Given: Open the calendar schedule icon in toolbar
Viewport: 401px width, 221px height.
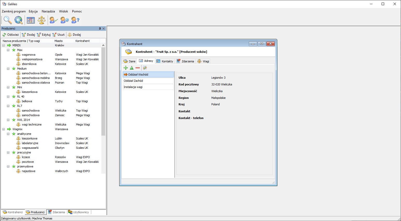Looking at the screenshot, I should pos(31,20).
